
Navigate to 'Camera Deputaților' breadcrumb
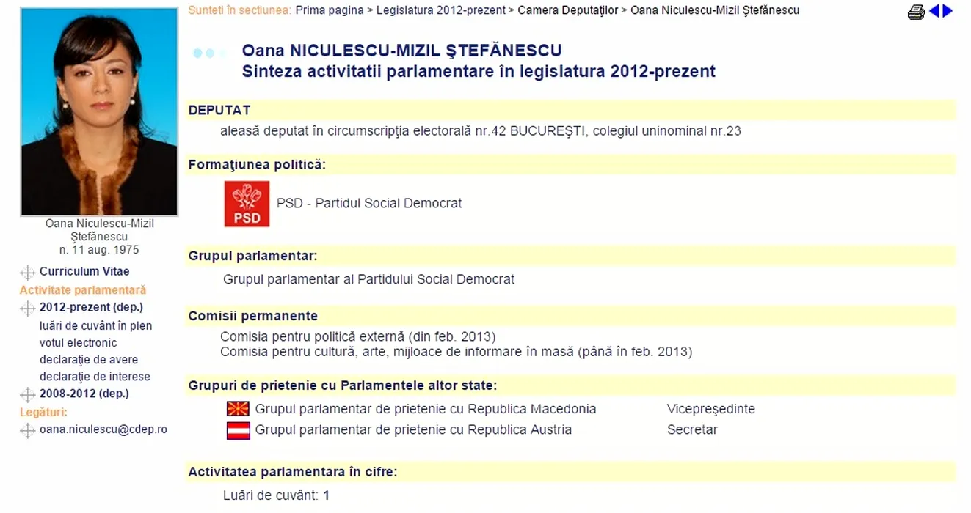(x=568, y=10)
